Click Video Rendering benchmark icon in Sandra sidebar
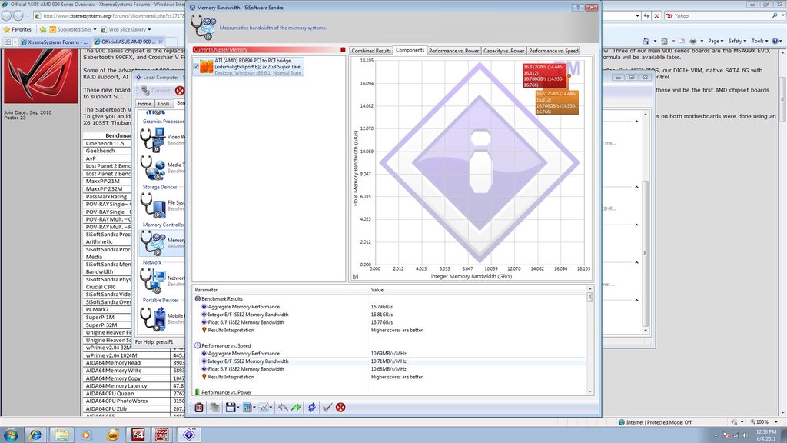 pos(153,140)
